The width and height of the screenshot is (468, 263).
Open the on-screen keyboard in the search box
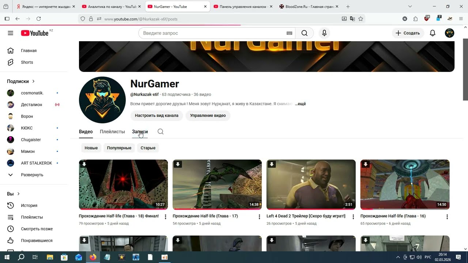[x=289, y=33]
